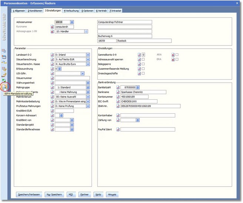Viewport: 243px width, 203px height.
Task: Click the red X icon beside Kurzname
Action: tap(52, 27)
